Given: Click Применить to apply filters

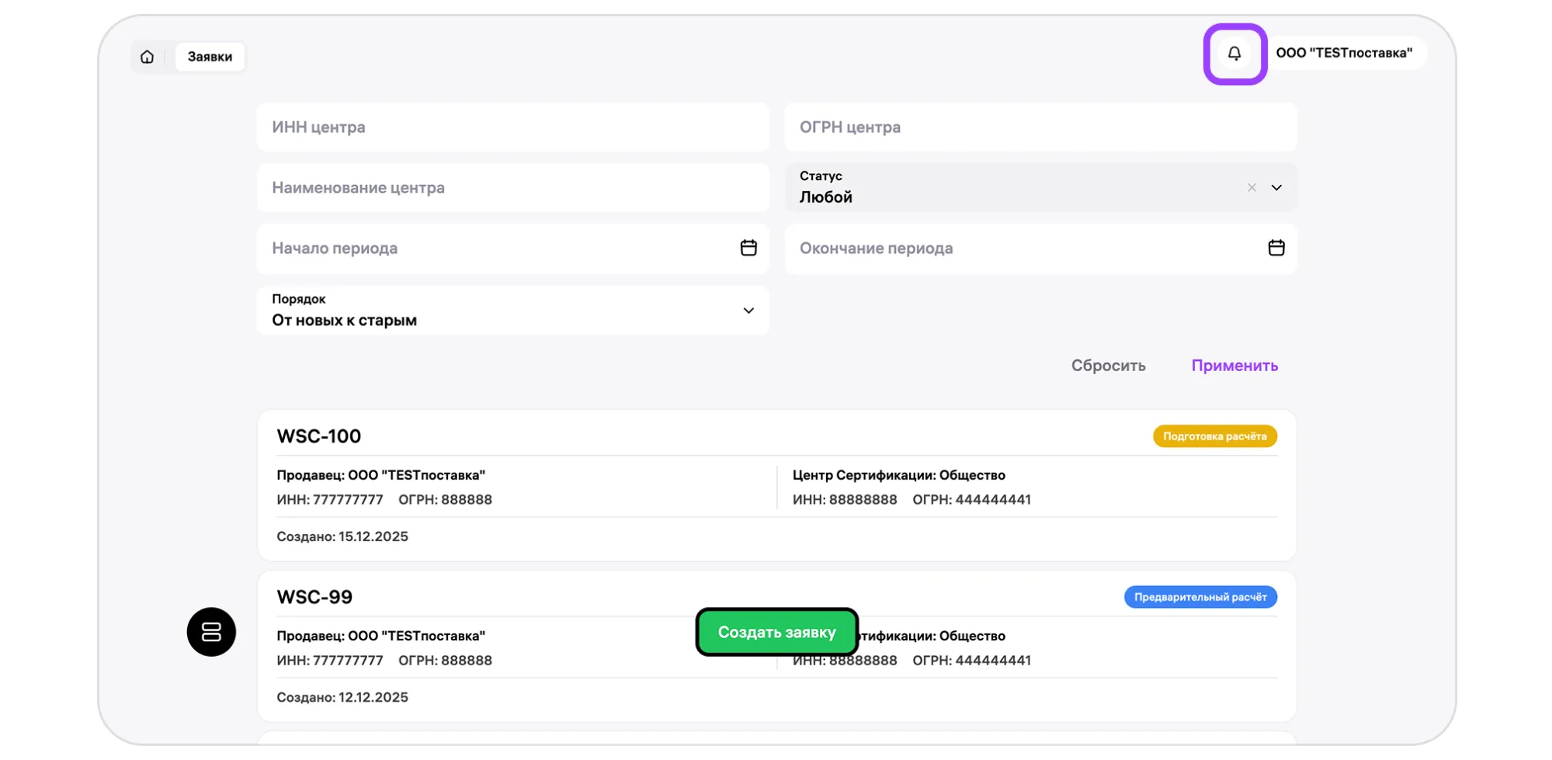Looking at the screenshot, I should pyautogui.click(x=1234, y=366).
